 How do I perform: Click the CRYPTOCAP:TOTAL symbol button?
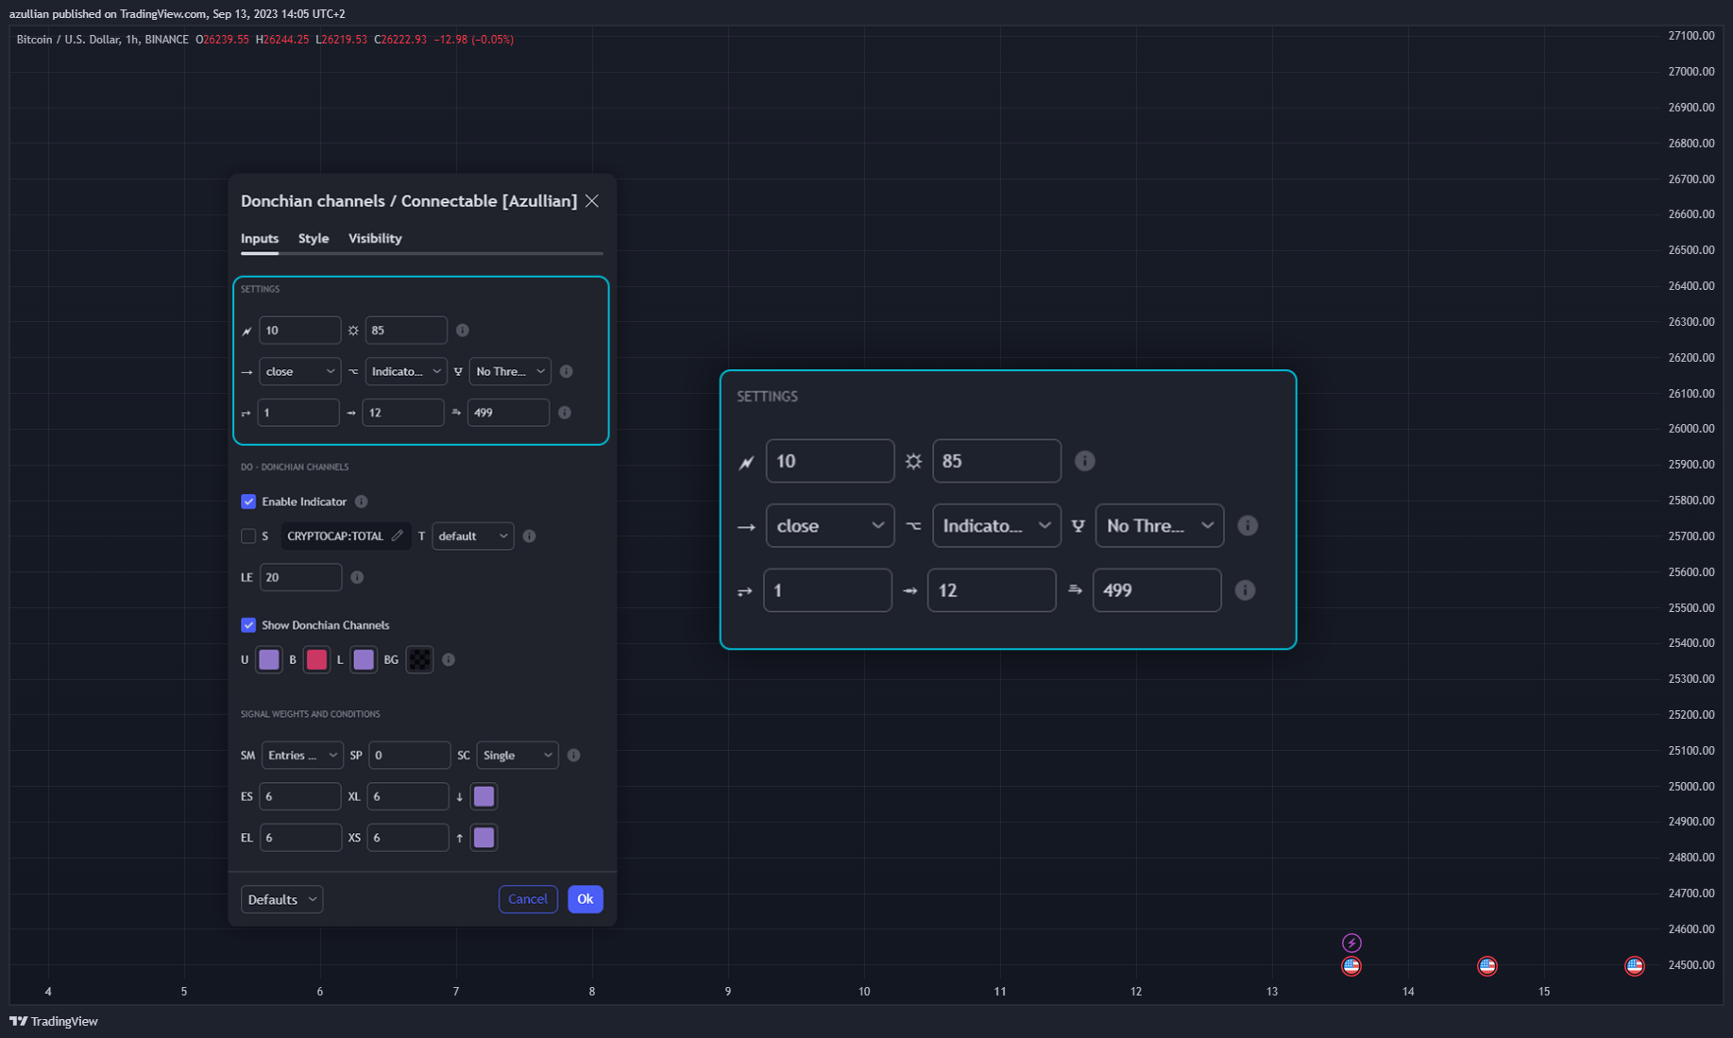coord(346,536)
